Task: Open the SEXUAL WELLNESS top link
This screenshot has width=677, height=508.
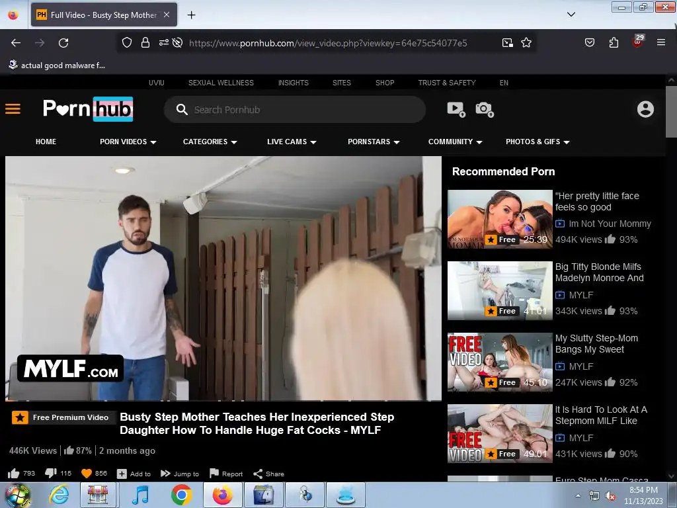Action: [221, 83]
